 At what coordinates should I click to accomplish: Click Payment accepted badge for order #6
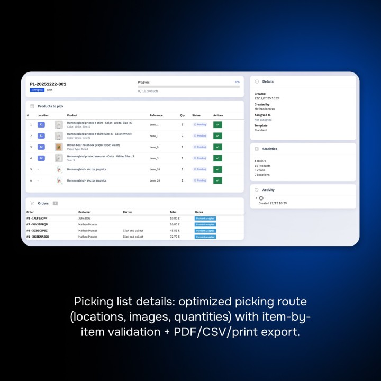click(x=205, y=231)
